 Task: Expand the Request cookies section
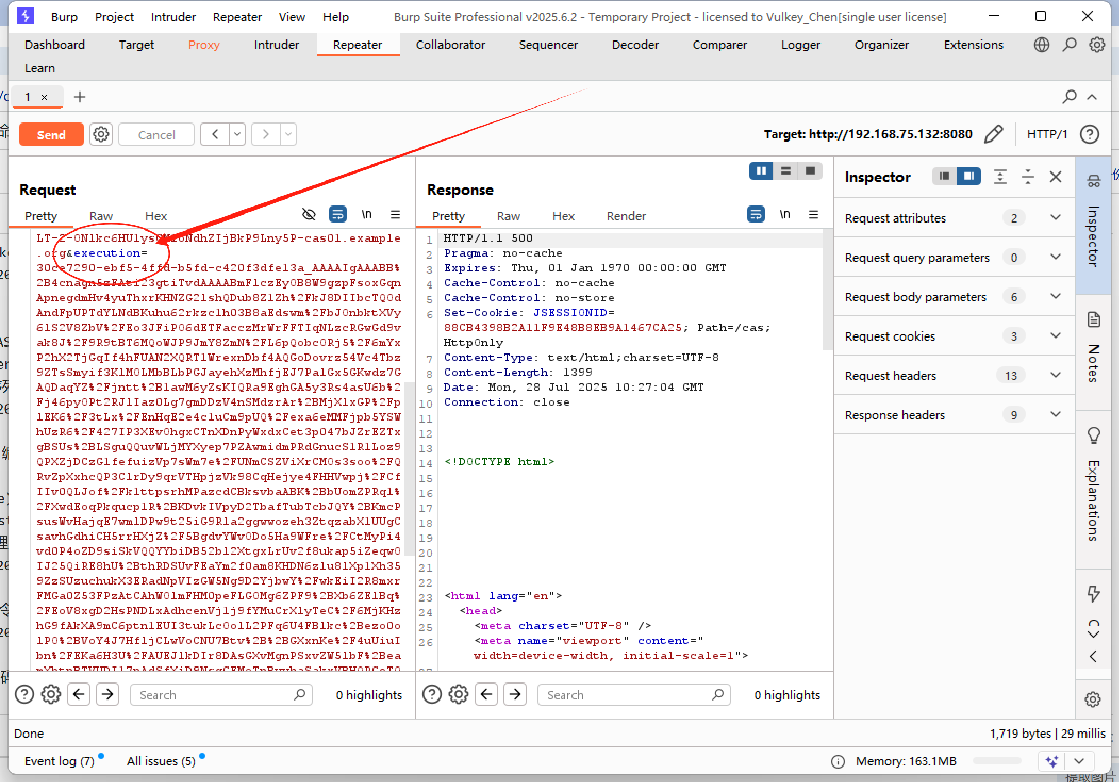tap(1056, 336)
